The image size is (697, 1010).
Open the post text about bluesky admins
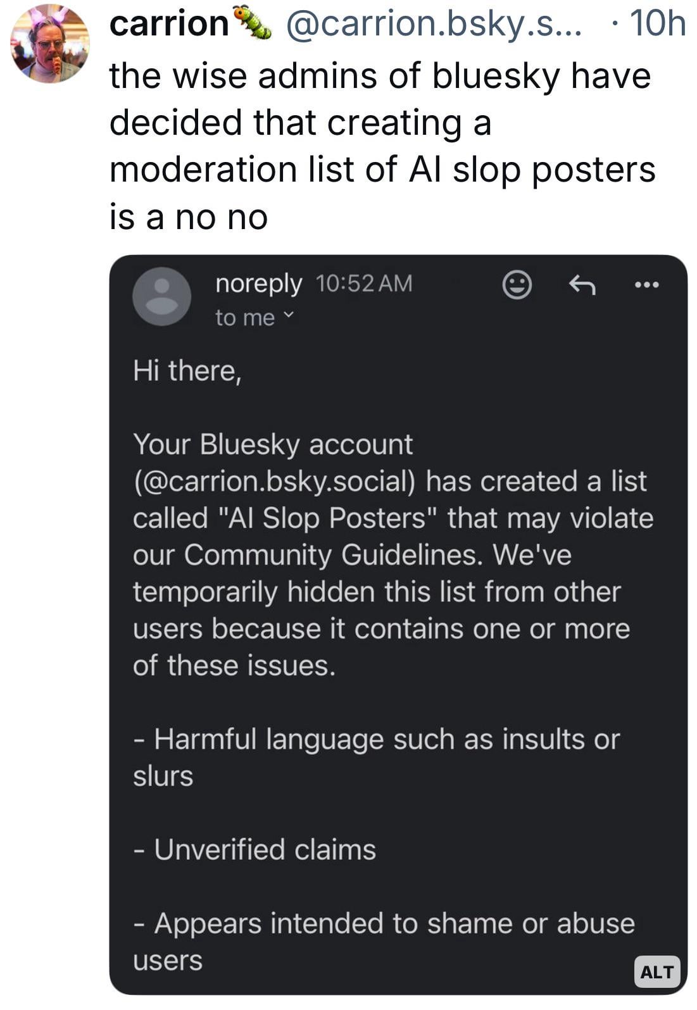380,146
